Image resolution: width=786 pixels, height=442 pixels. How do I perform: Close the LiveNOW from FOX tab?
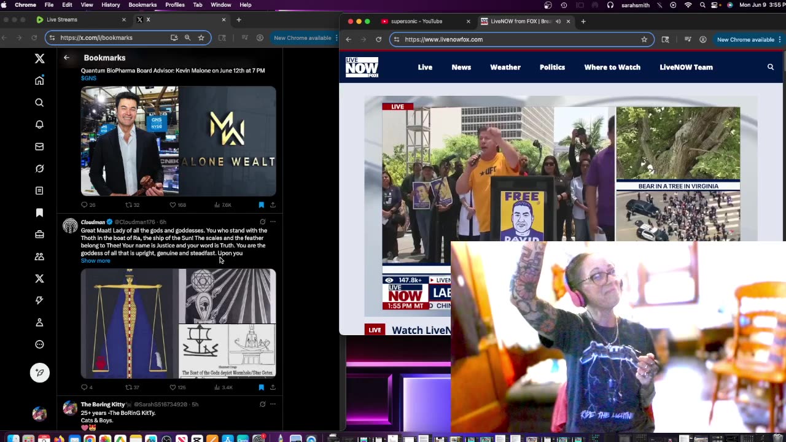click(568, 21)
